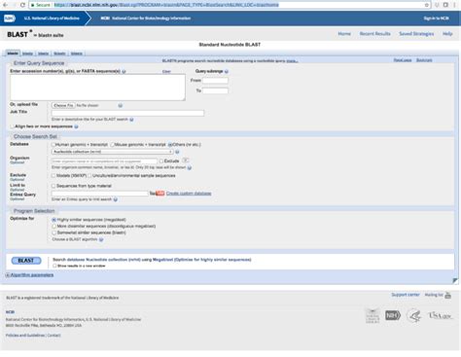Open the Nucleotide collection database dropdown

click(112, 152)
